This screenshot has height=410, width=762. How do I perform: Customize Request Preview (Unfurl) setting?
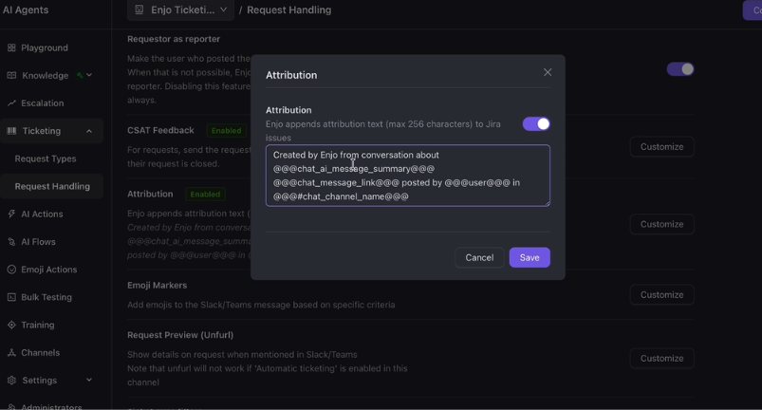pos(662,358)
